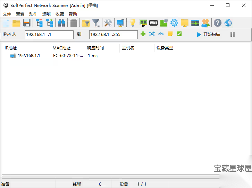This screenshot has height=188, width=252.
Task: Open the live monitor graph icon
Action: coord(195,23)
